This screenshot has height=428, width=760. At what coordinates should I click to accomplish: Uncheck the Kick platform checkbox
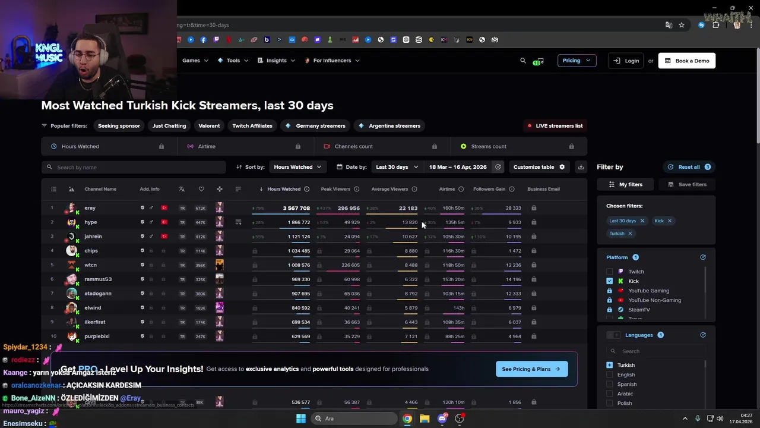(x=609, y=281)
